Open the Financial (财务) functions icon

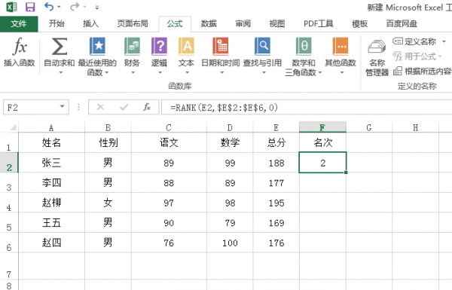tap(132, 46)
